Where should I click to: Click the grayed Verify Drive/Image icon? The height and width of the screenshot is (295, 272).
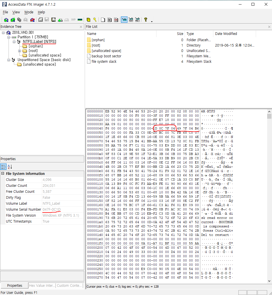click(73, 20)
